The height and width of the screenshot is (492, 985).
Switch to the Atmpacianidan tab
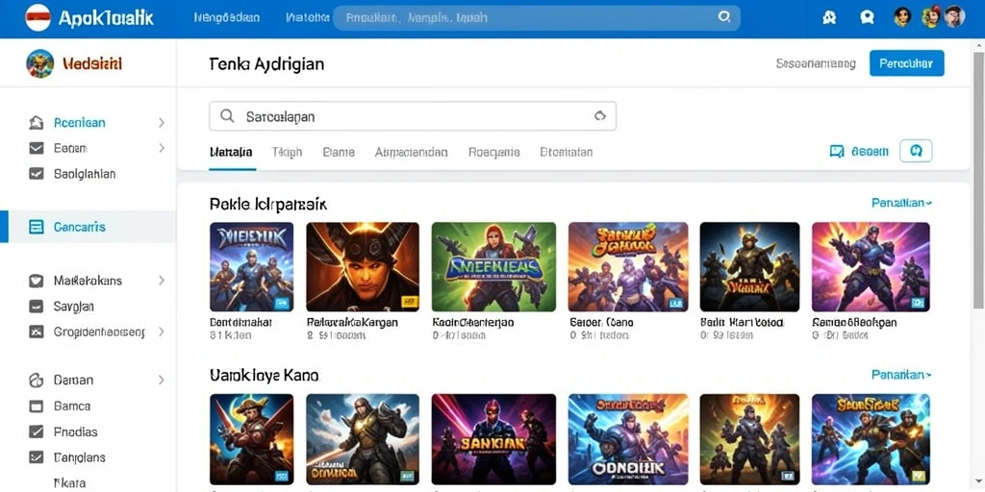pyautogui.click(x=411, y=152)
